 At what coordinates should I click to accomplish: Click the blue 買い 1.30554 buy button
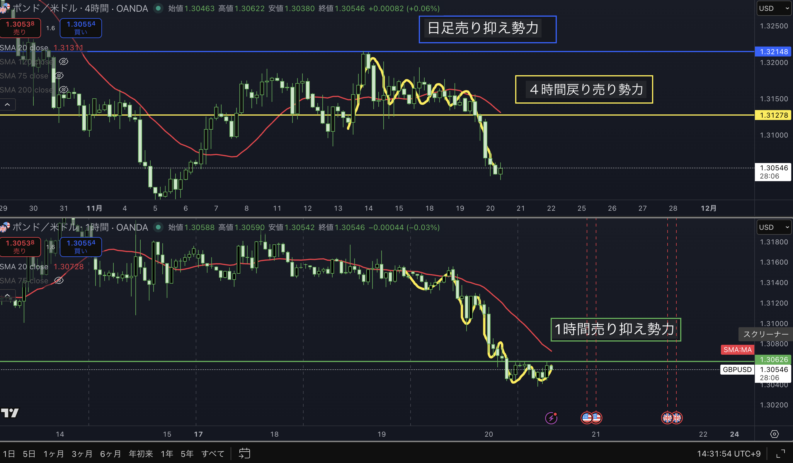click(81, 28)
